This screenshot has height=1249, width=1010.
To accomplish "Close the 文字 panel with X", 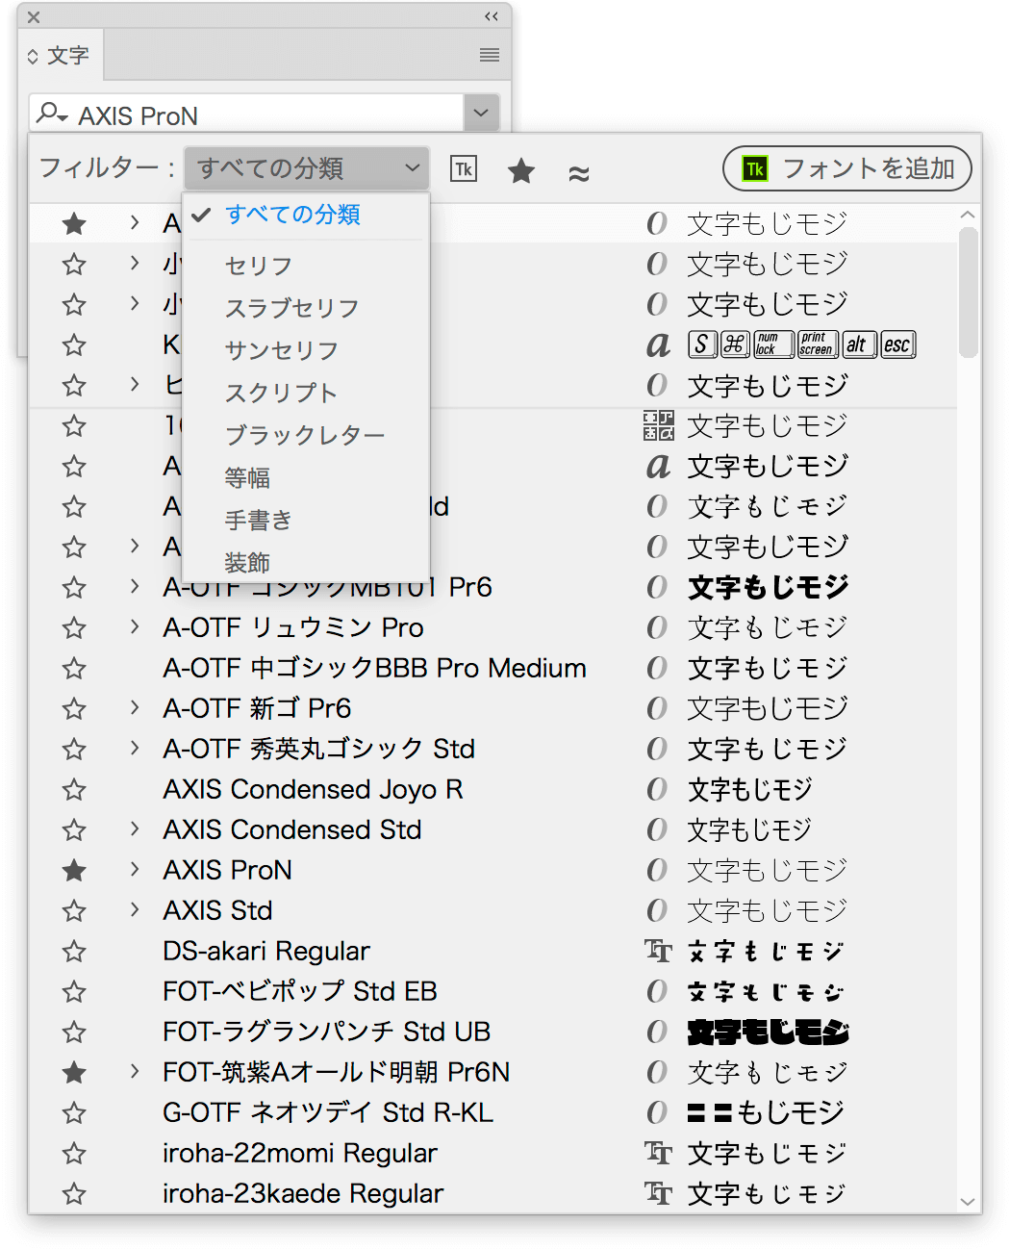I will (34, 17).
